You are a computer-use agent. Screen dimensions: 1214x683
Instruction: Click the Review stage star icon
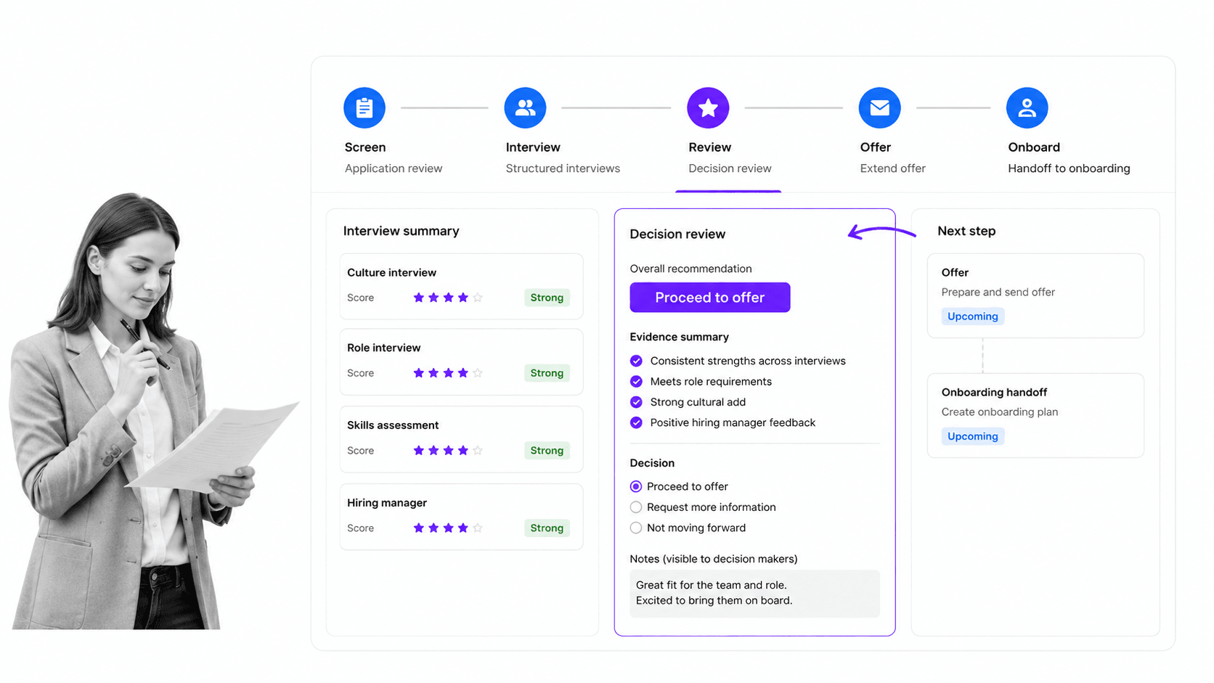[x=708, y=108]
